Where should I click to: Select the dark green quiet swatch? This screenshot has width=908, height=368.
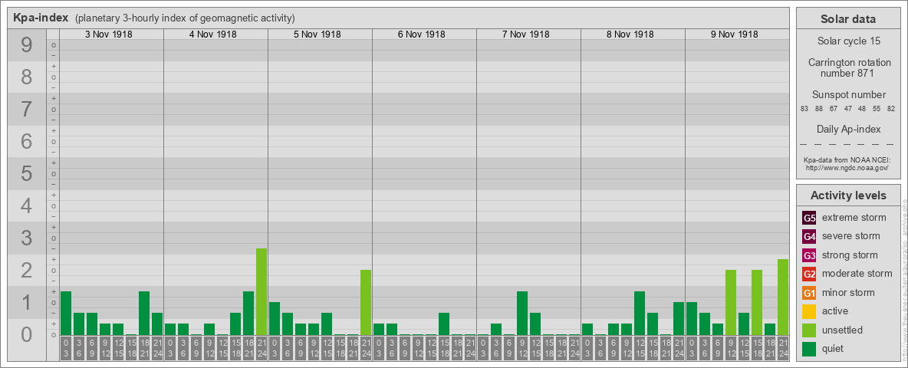pos(809,348)
